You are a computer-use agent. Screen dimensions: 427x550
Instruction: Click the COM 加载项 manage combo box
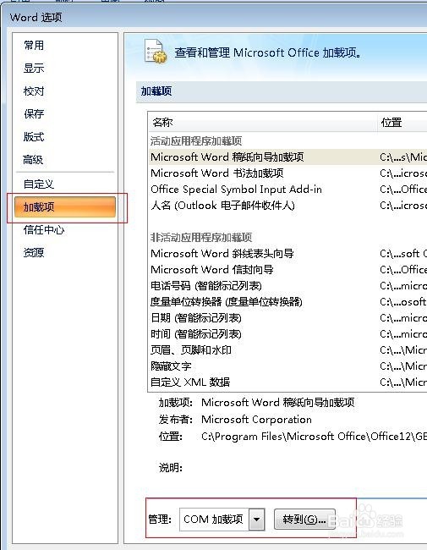[x=222, y=520]
